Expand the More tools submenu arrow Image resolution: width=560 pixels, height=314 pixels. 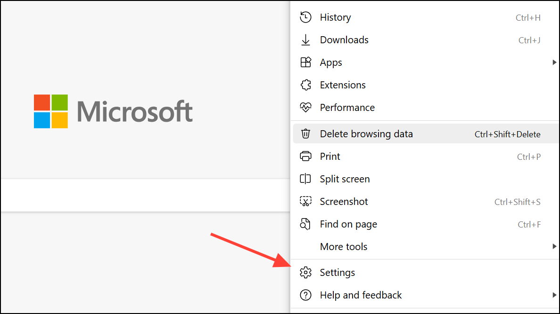[x=554, y=247]
